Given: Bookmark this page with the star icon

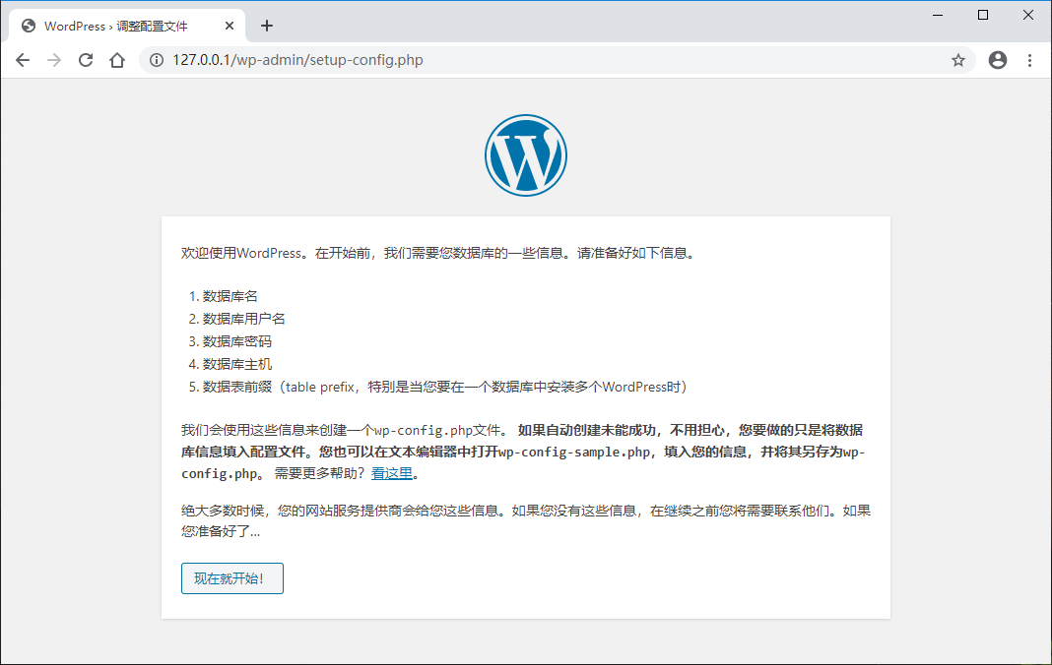Looking at the screenshot, I should click(958, 60).
